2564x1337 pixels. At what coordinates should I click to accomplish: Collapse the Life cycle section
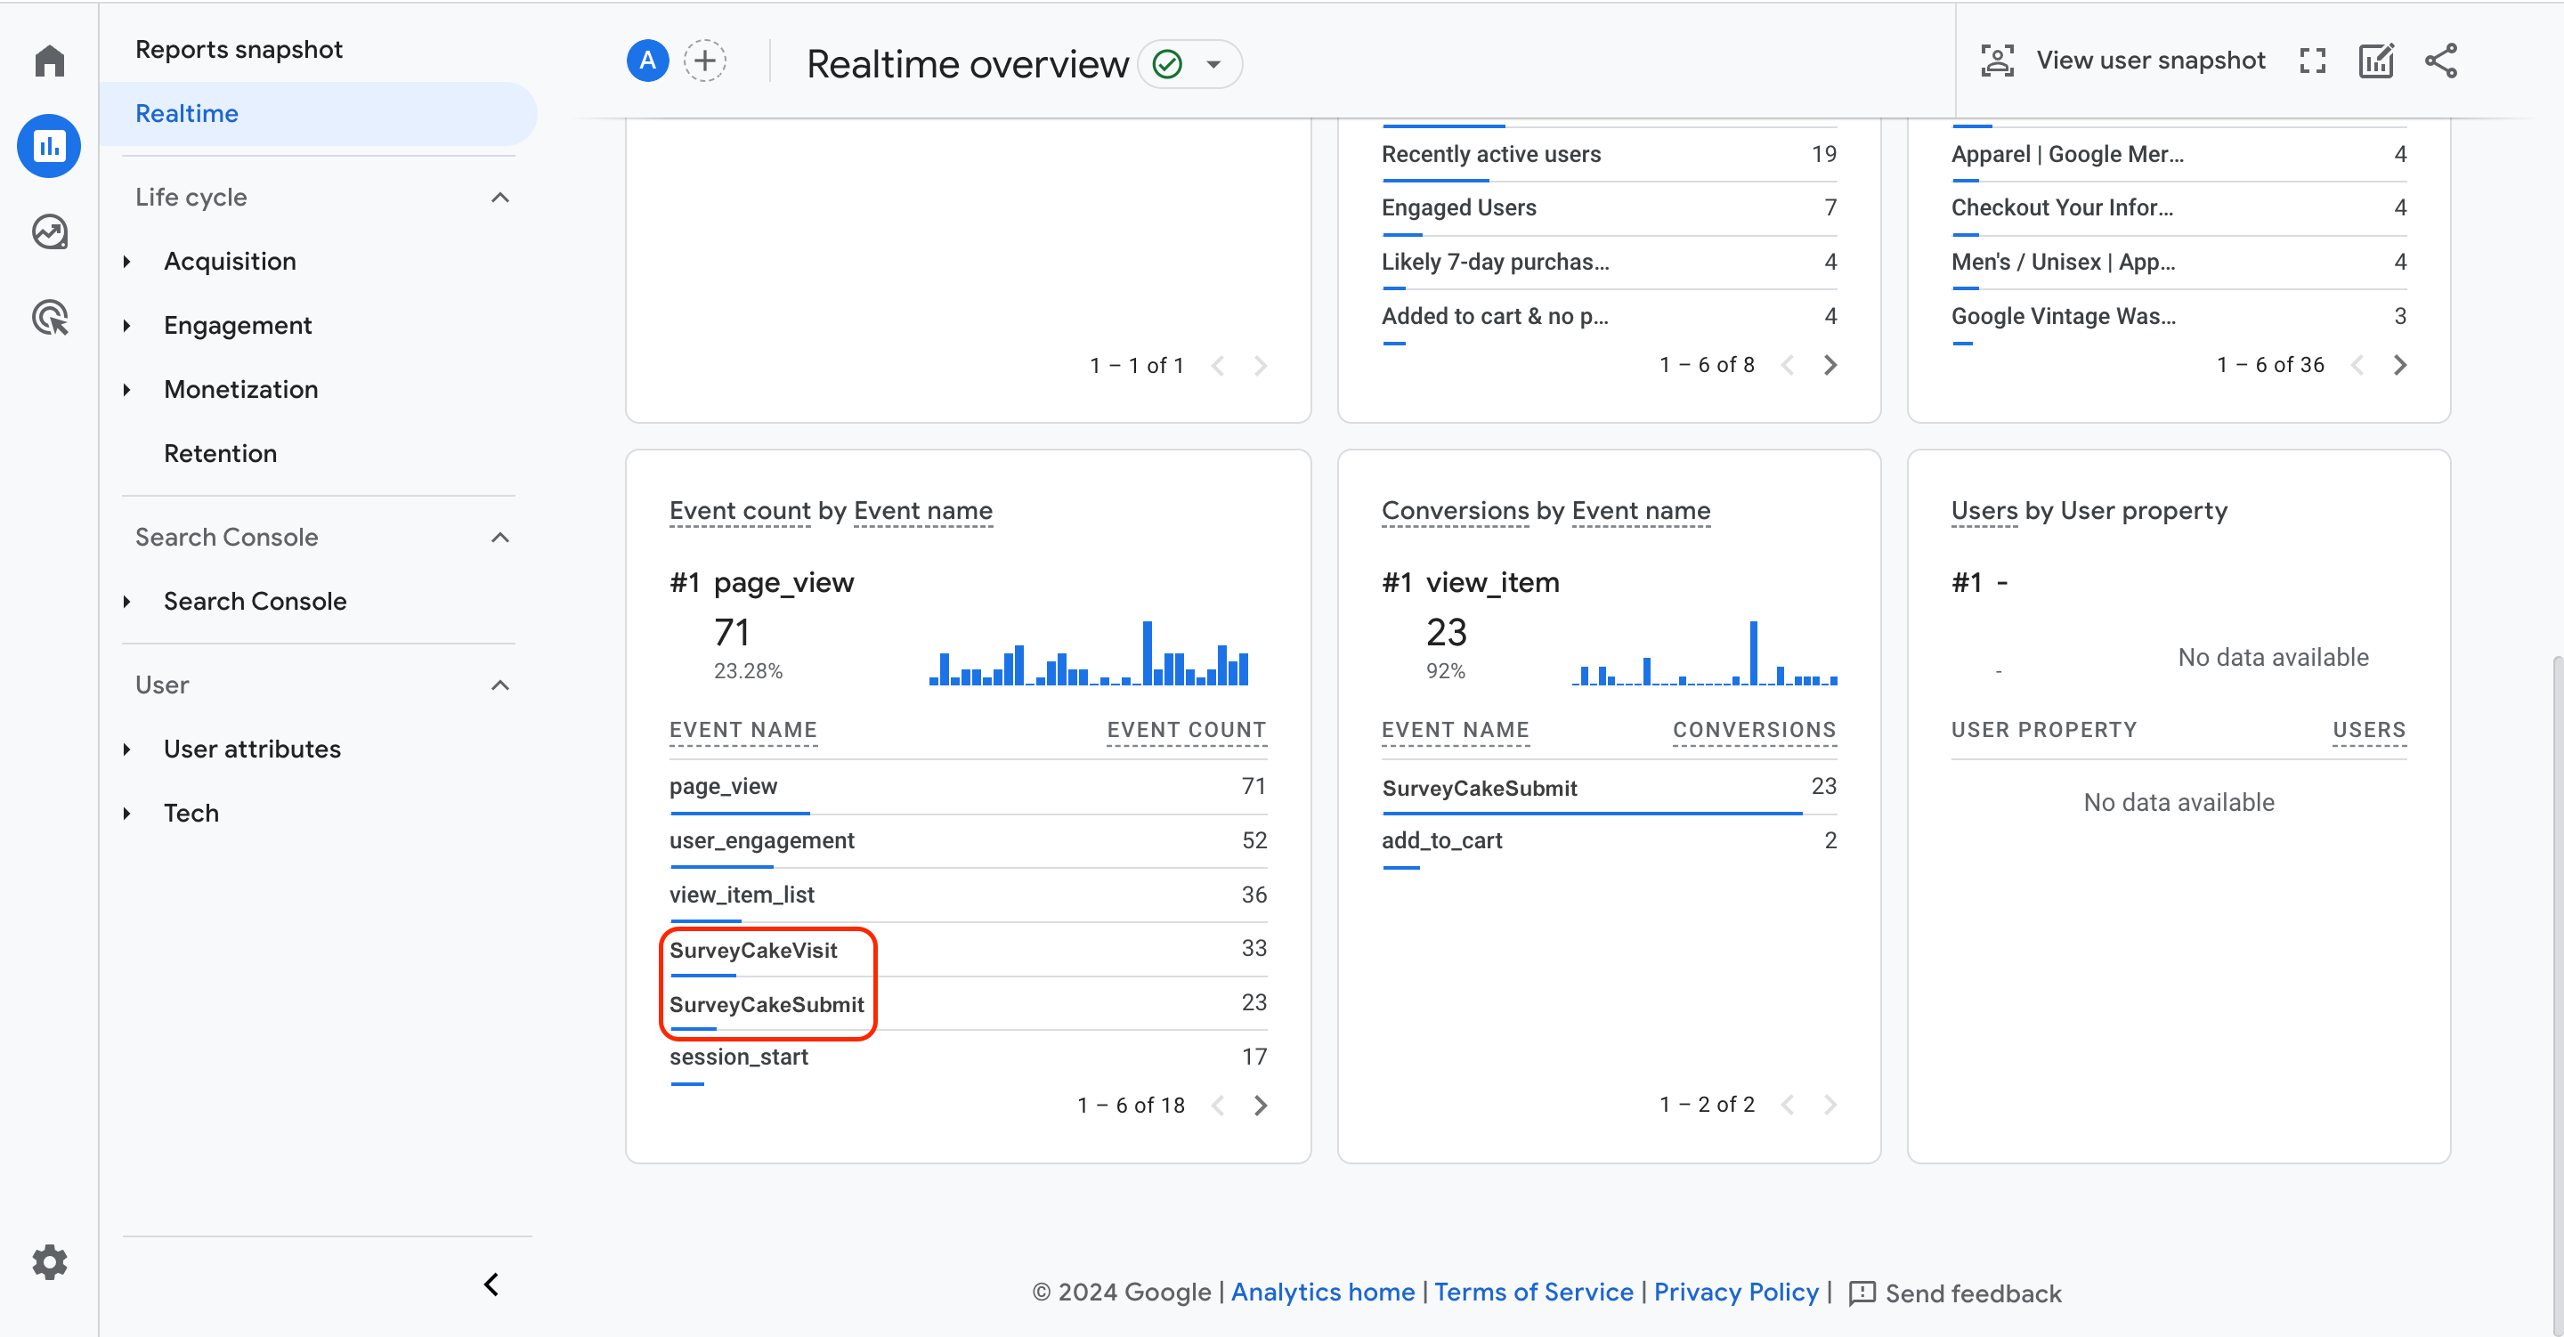[x=500, y=197]
